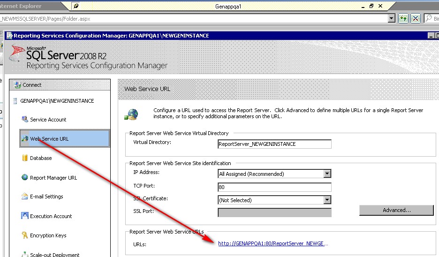Open the Service Account icon

(x=25, y=119)
